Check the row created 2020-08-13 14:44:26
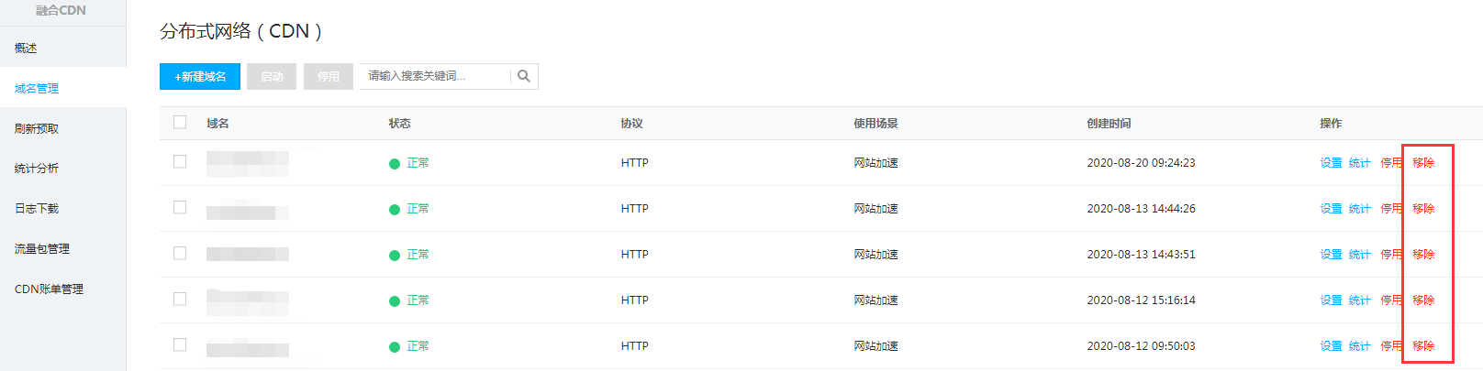 coord(180,207)
